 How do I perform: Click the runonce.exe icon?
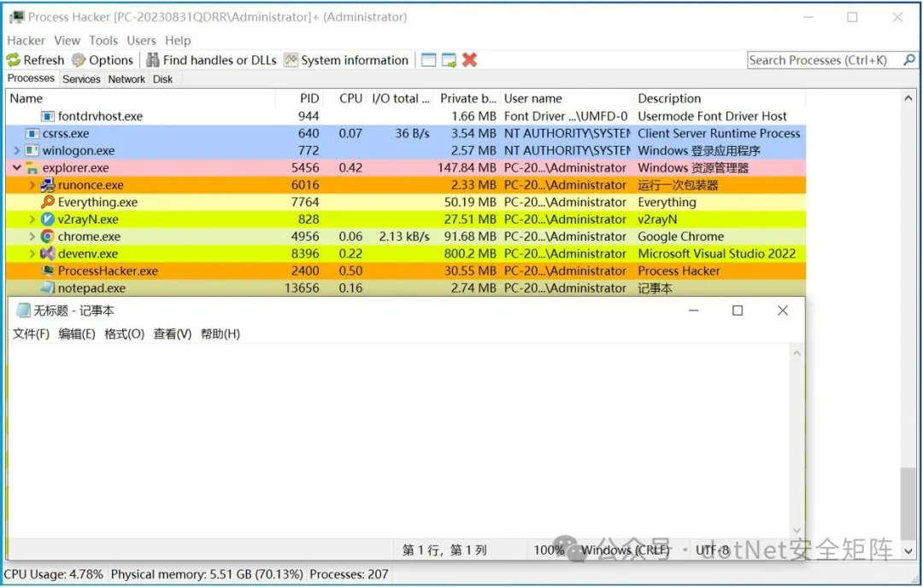pyautogui.click(x=48, y=185)
